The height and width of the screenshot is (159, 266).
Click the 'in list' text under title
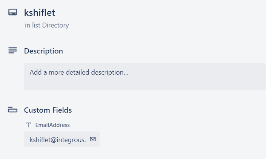32,25
